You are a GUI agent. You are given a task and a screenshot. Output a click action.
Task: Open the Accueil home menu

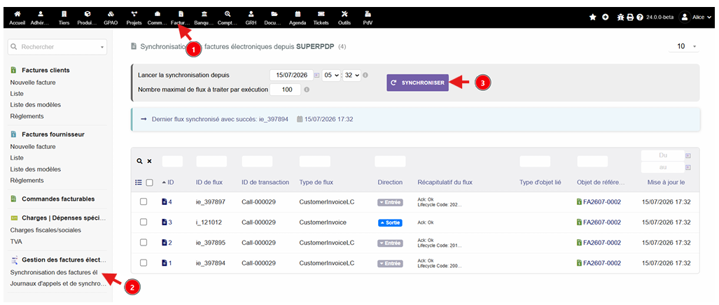[17, 18]
